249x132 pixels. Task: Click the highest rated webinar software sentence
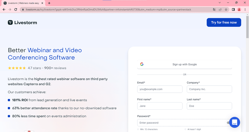coord(58,81)
